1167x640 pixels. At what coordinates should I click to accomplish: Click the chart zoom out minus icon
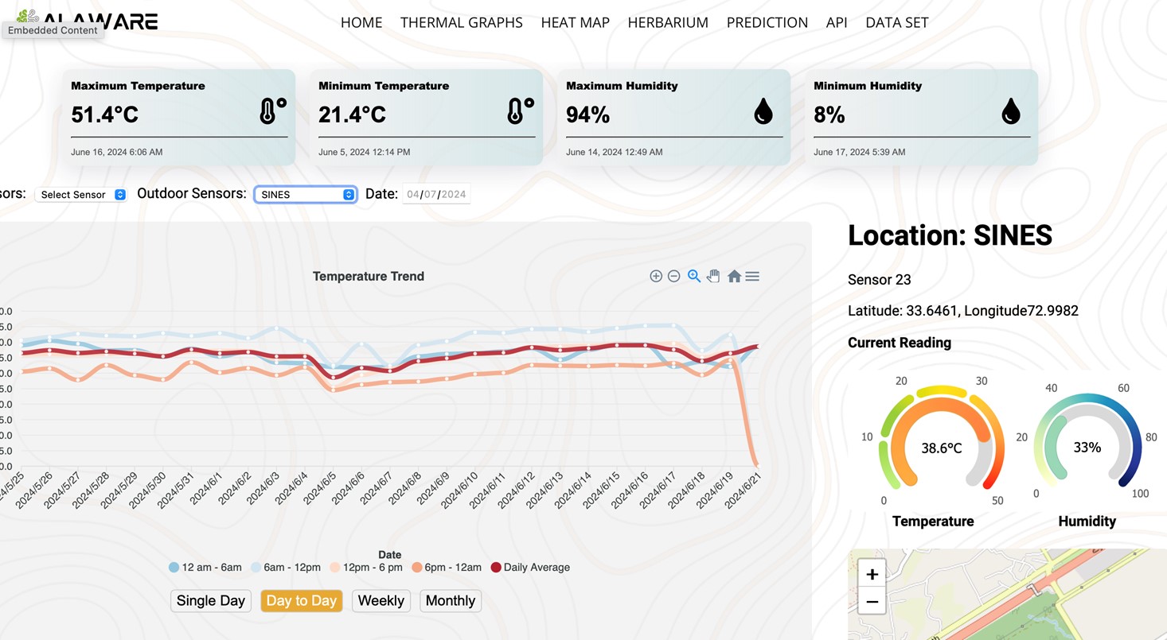[x=673, y=276]
